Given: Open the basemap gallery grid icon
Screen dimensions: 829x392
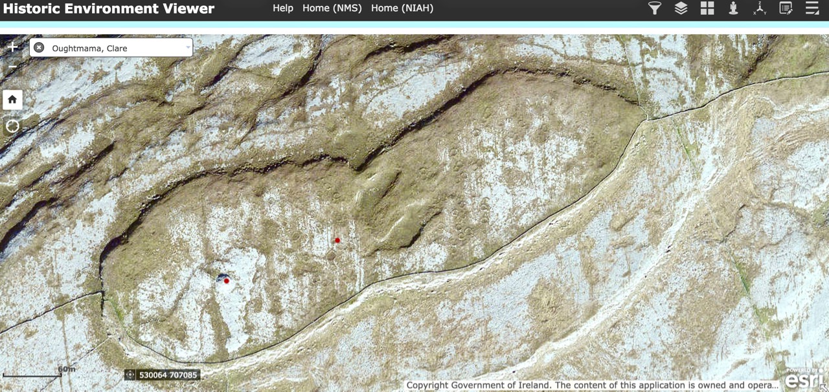Looking at the screenshot, I should (x=707, y=8).
